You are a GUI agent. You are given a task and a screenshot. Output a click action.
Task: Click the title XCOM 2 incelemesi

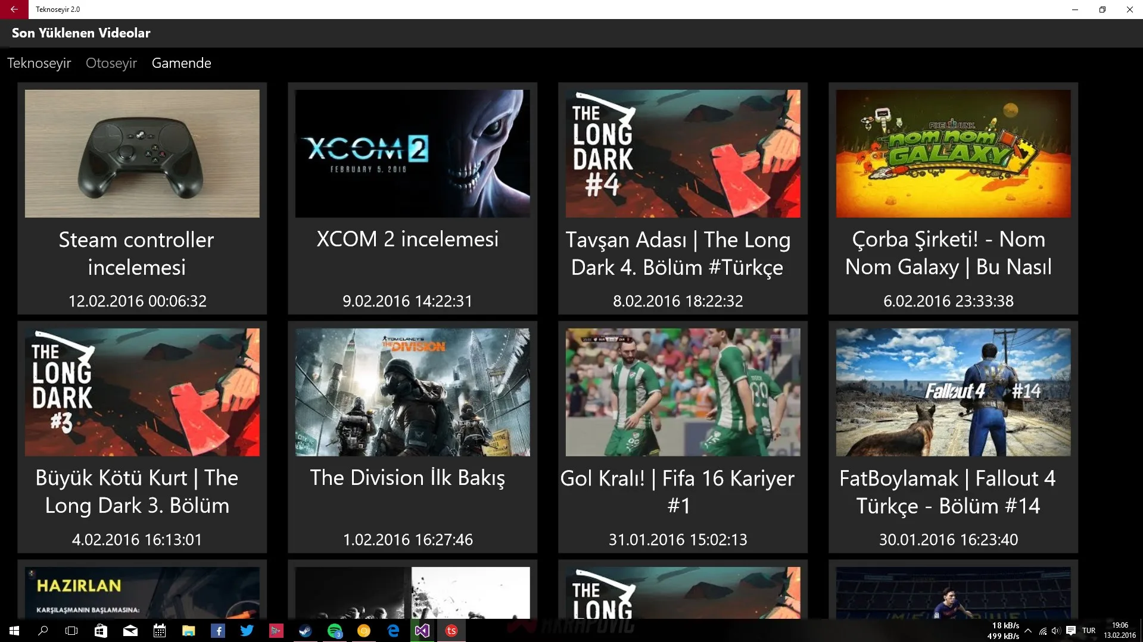[407, 239]
